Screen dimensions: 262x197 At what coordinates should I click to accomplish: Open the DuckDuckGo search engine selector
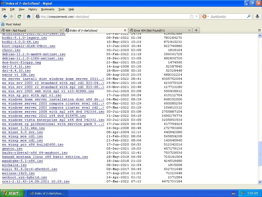pos(205,16)
